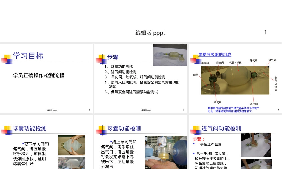Click step 2、进气阀功能检测
282x169 pixels.
pyautogui.click(x=120, y=72)
